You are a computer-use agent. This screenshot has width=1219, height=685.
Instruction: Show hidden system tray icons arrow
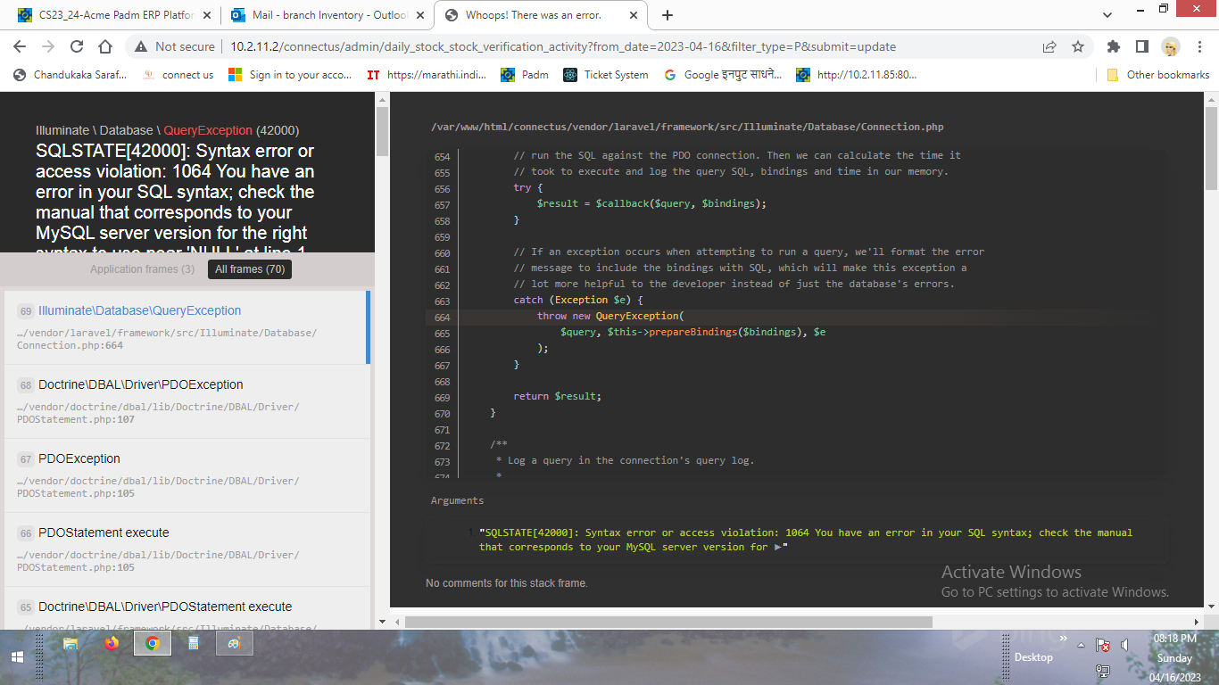pos(1082,645)
